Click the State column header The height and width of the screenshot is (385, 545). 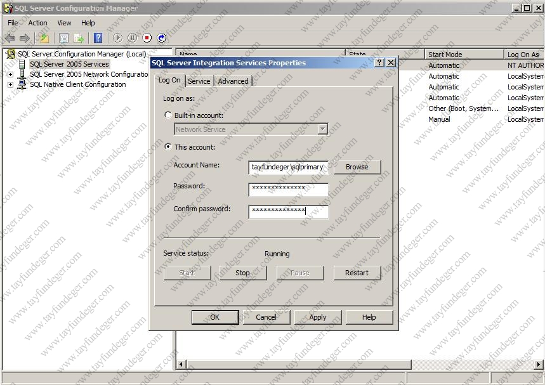[x=385, y=54]
